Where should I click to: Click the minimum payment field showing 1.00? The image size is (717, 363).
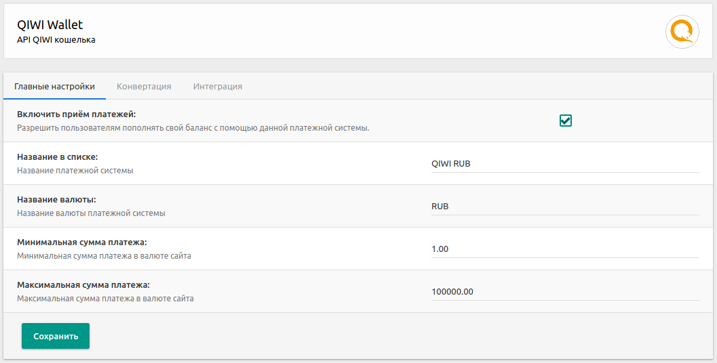pyautogui.click(x=564, y=249)
